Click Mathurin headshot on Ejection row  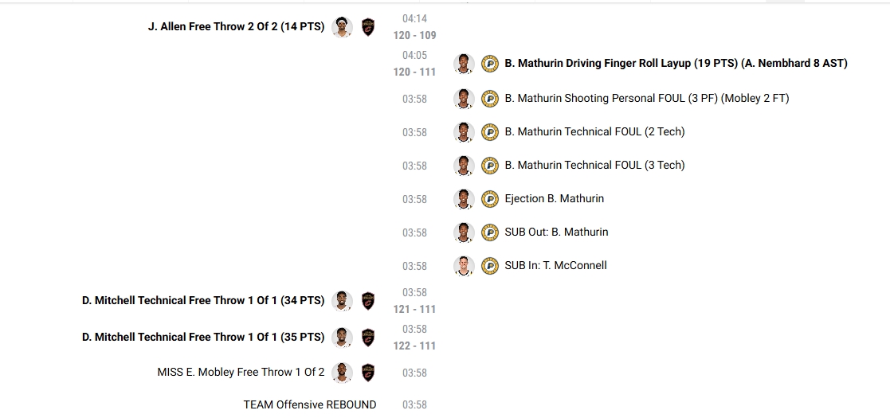tap(464, 199)
